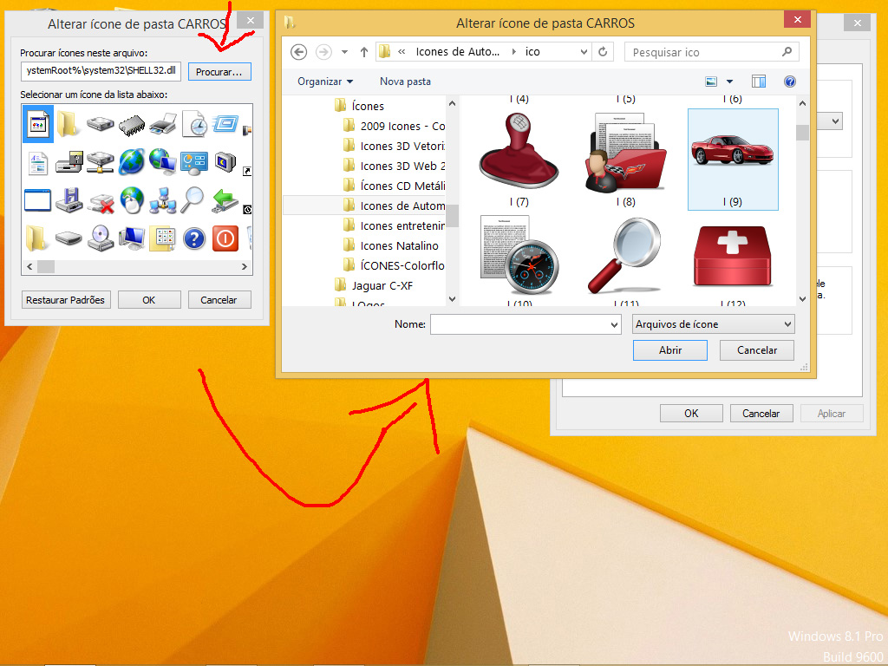Open Icones Natalino folder

[391, 245]
